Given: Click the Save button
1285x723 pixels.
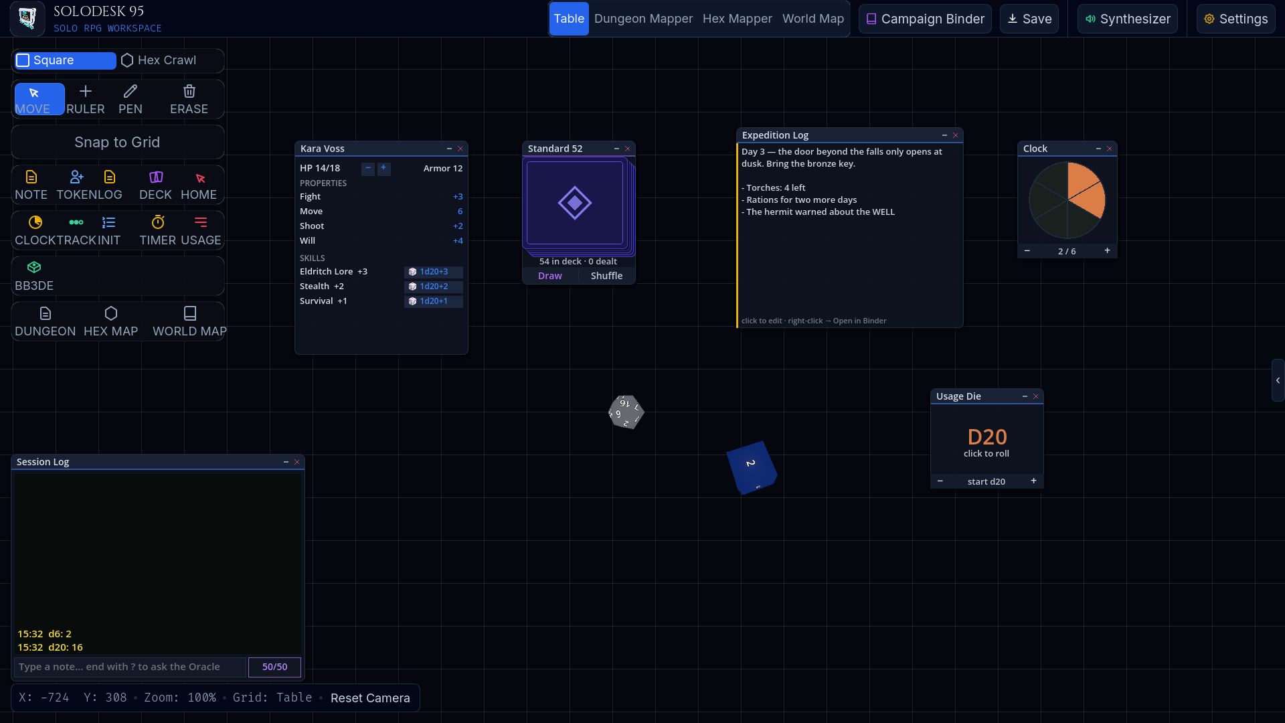Looking at the screenshot, I should [x=1029, y=19].
